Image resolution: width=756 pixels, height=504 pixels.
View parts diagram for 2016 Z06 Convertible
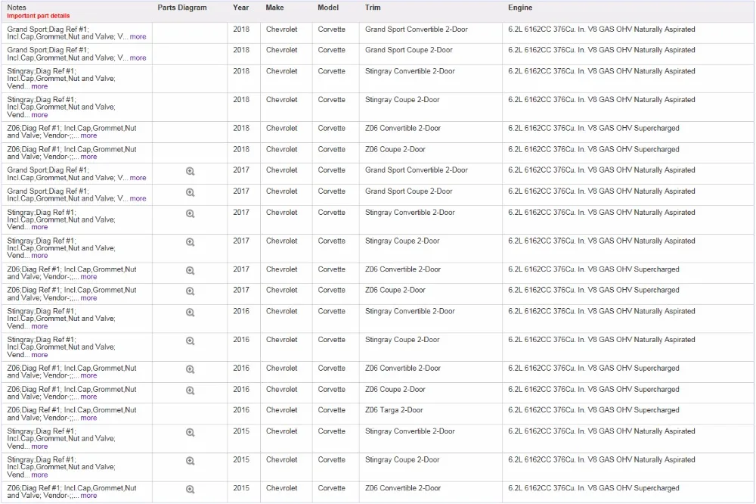click(191, 370)
